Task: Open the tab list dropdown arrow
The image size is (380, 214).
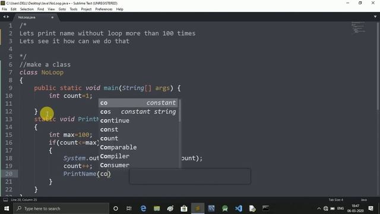Action: pos(375,17)
